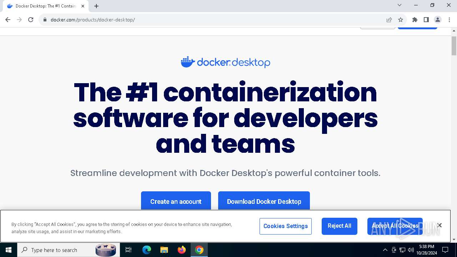The width and height of the screenshot is (457, 257).
Task: Open a new browser tab
Action: [x=96, y=6]
